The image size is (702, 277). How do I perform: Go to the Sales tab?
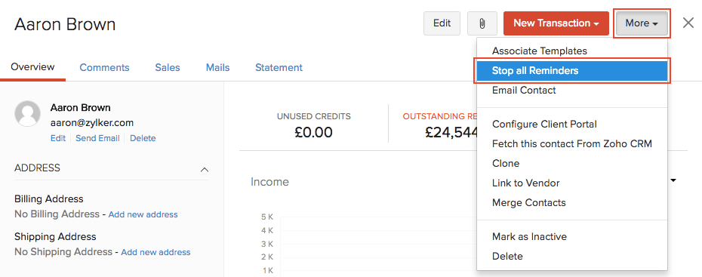[168, 68]
